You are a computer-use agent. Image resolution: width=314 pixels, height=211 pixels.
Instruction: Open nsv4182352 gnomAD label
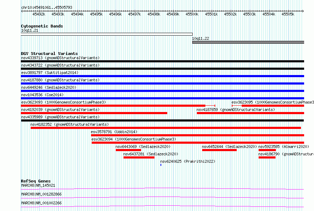pyautogui.click(x=70, y=125)
